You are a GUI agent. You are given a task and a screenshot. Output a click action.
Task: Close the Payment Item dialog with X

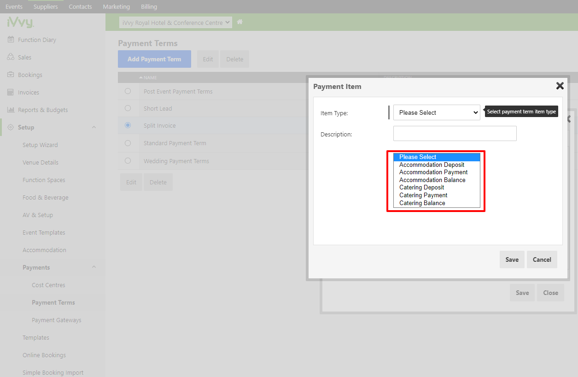[x=560, y=86]
